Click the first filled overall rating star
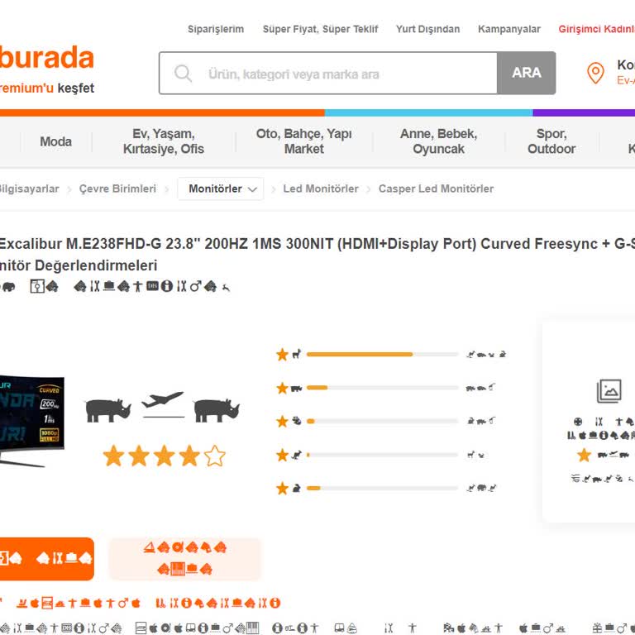Image resolution: width=635 pixels, height=635 pixels. [113, 456]
